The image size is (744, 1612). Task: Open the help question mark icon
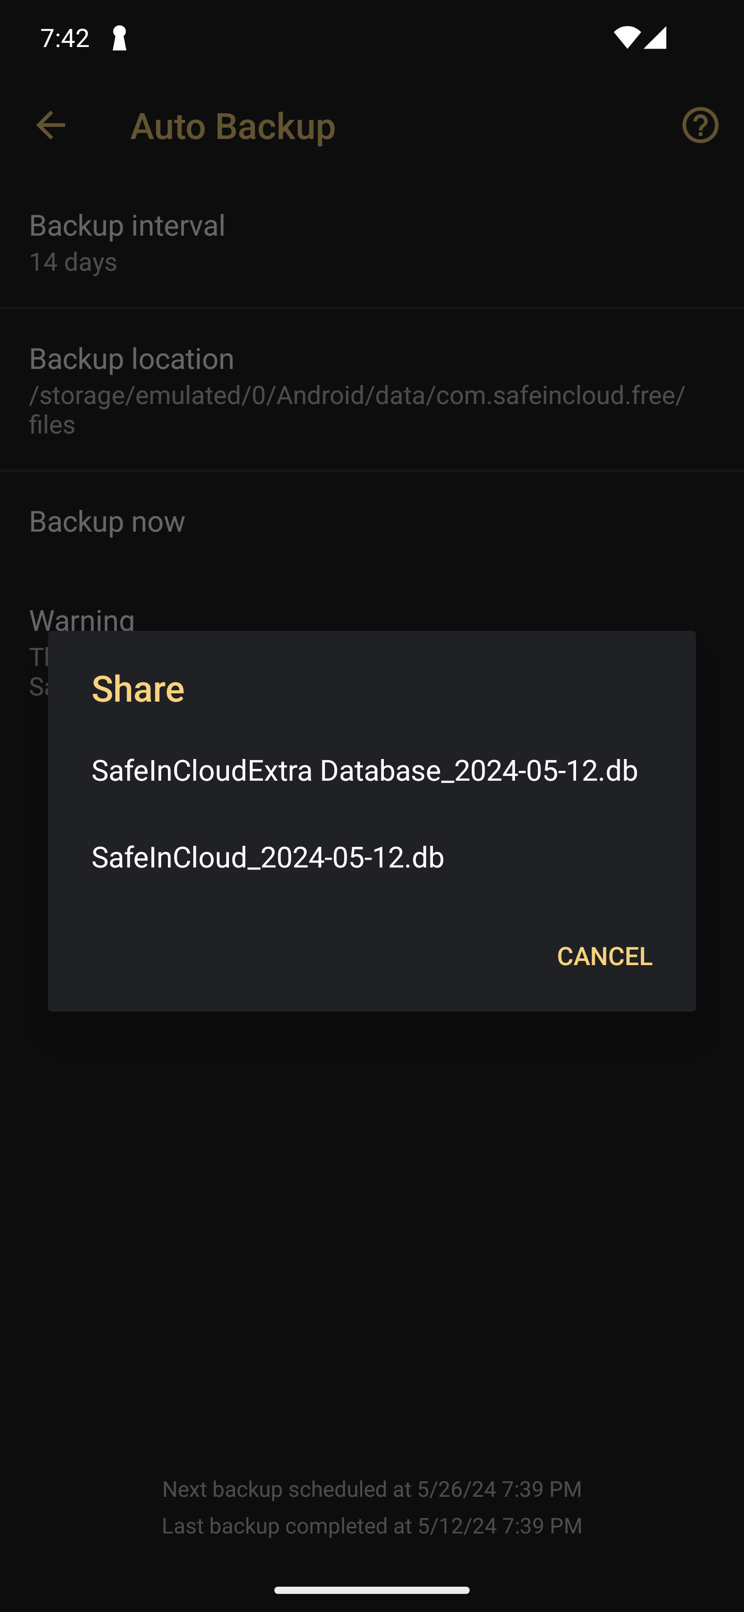tap(700, 125)
